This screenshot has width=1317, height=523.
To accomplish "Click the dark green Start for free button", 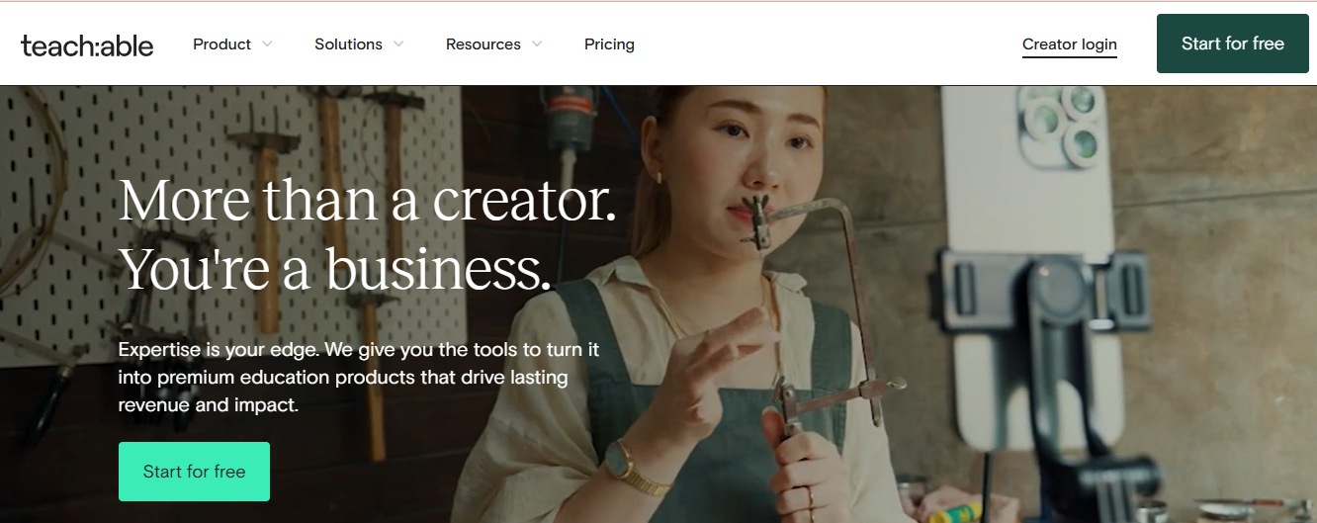I will (1233, 44).
